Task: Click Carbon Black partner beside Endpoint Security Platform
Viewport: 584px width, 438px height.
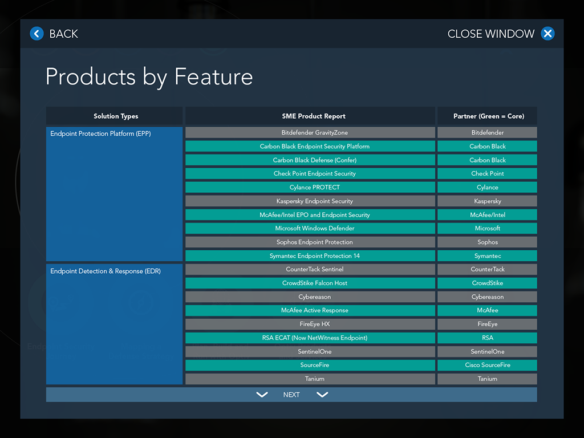Action: click(487, 147)
